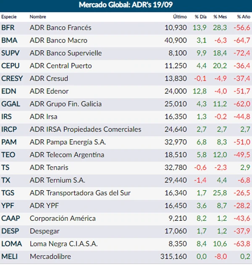Click the ADR Pampa Energía S.A. name
Image resolution: width=252 pixels, height=265 pixels.
click(68, 142)
